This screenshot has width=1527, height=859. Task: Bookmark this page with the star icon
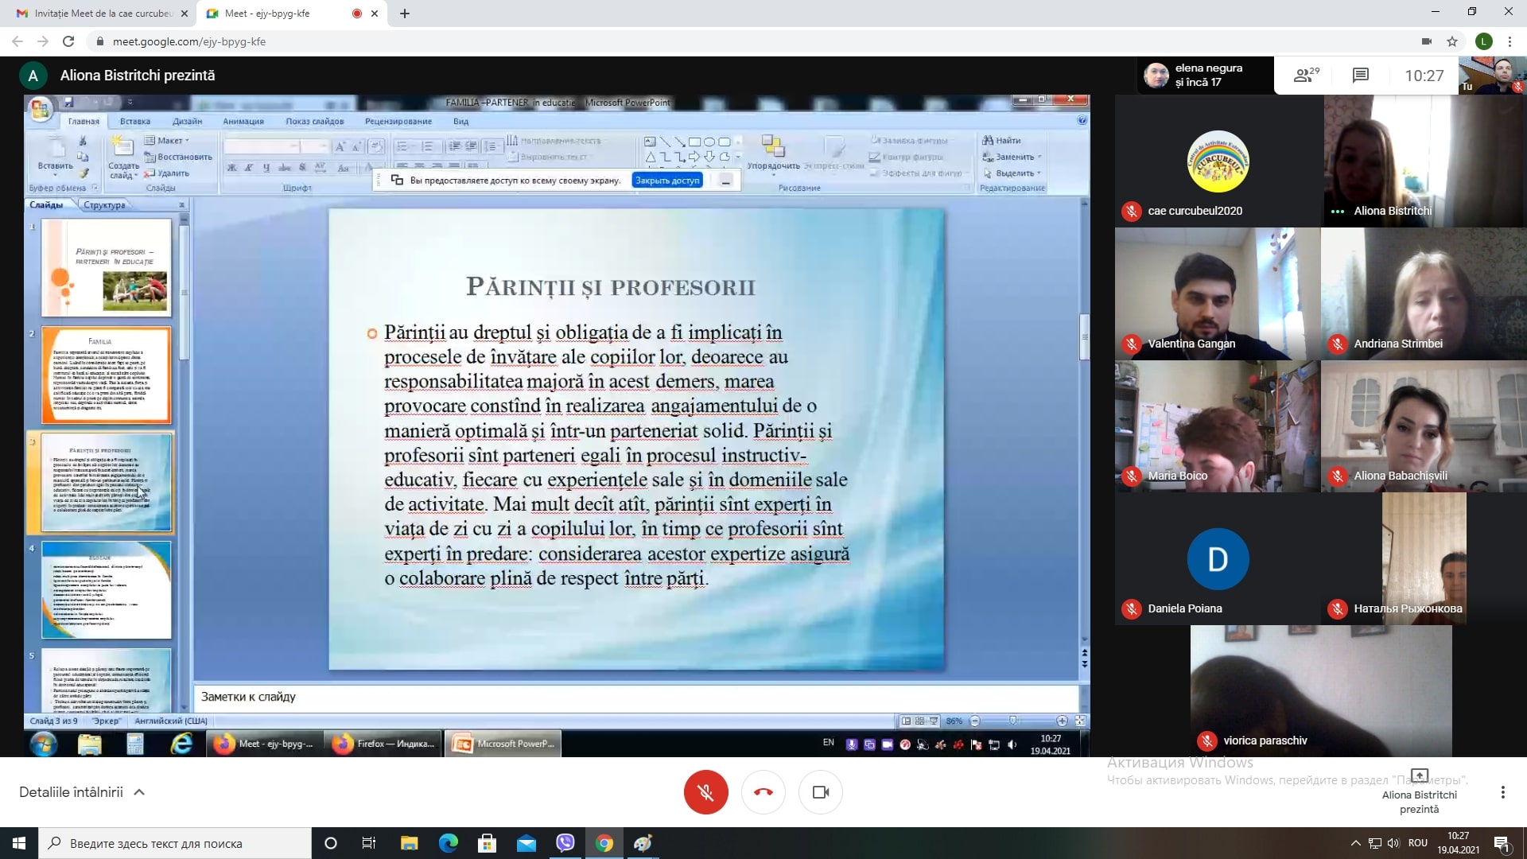1452,41
